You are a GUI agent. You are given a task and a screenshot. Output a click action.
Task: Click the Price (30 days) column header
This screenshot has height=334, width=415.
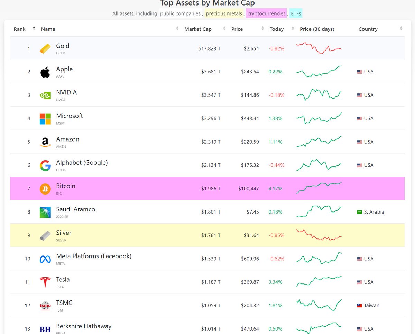pyautogui.click(x=317, y=29)
